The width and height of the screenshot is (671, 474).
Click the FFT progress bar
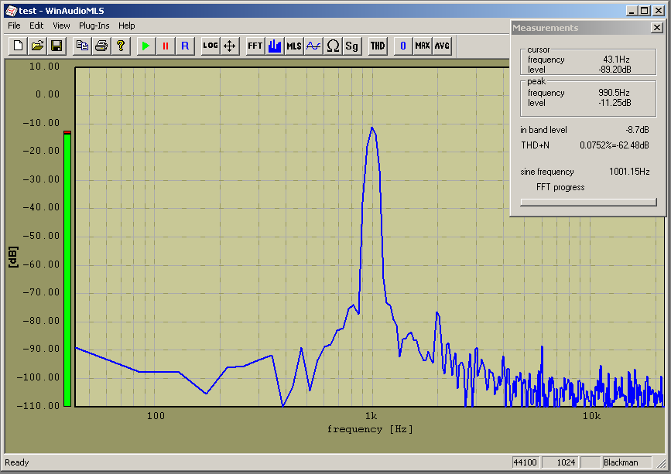tap(588, 202)
